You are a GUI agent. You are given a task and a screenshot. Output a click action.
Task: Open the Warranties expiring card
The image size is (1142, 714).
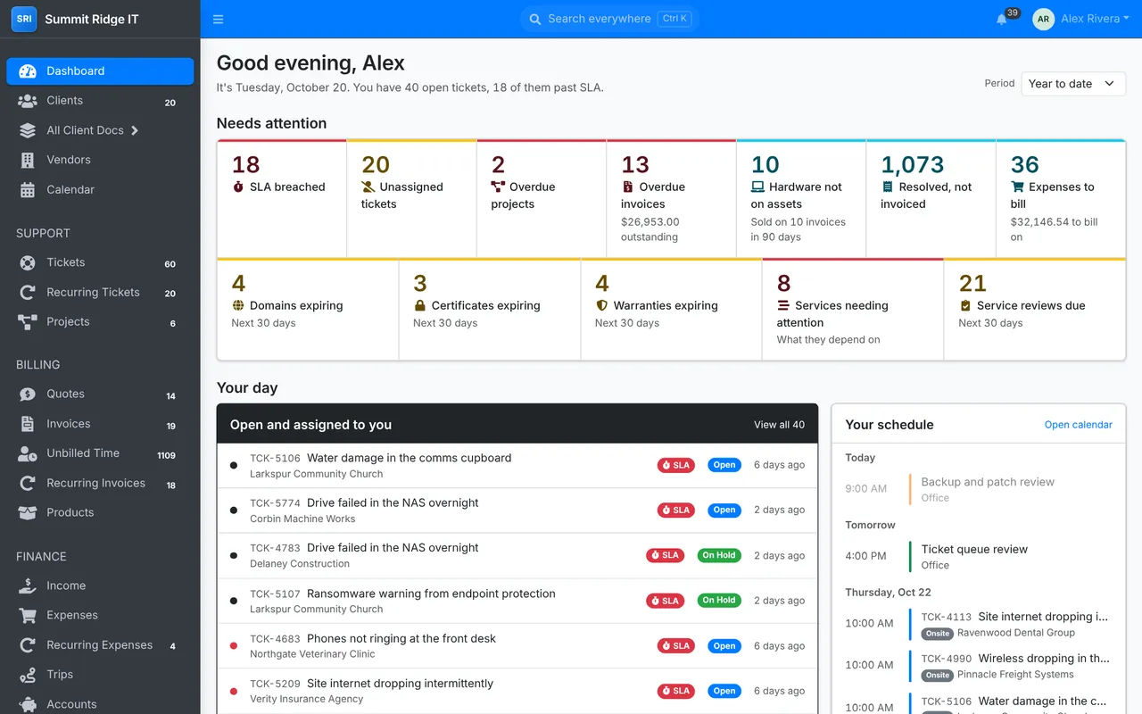(671, 310)
